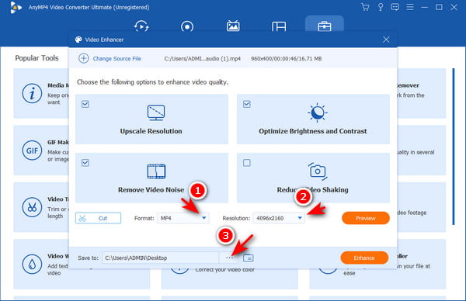Viewport: 466px width, 301px height.
Task: Click the Save to path field
Action: pos(161,258)
